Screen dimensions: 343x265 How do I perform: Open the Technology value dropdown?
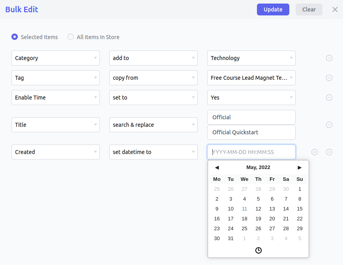[x=251, y=58]
